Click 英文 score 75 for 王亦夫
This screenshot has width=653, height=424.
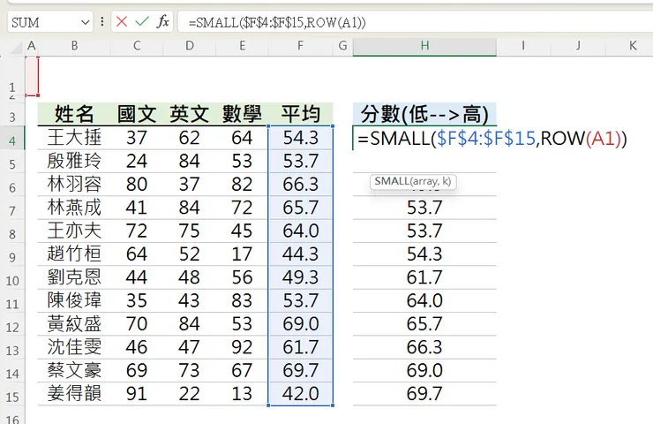(x=190, y=231)
